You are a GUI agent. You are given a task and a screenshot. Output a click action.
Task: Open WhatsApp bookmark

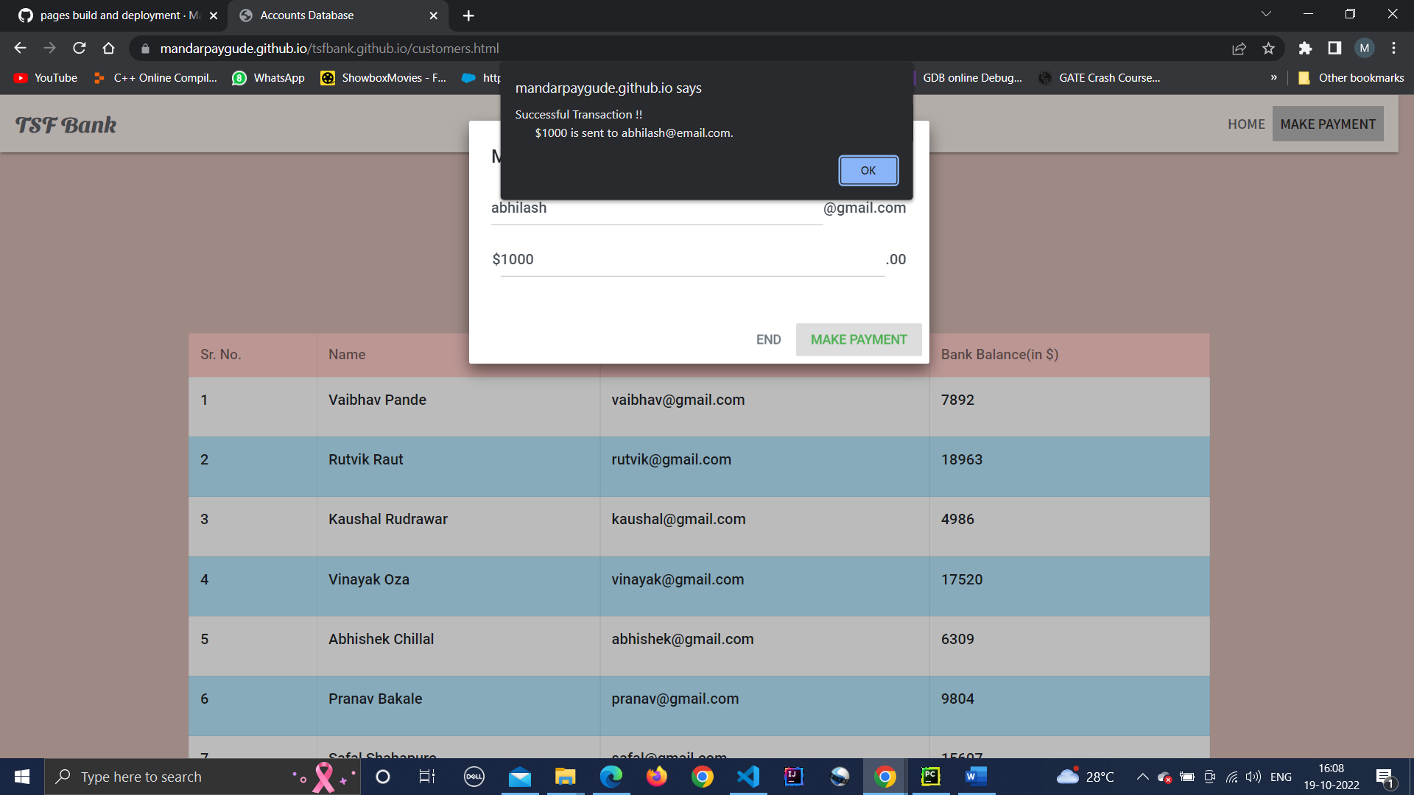point(268,78)
